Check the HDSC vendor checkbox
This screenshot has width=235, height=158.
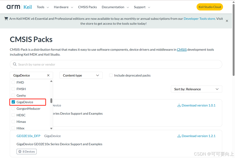13,115
